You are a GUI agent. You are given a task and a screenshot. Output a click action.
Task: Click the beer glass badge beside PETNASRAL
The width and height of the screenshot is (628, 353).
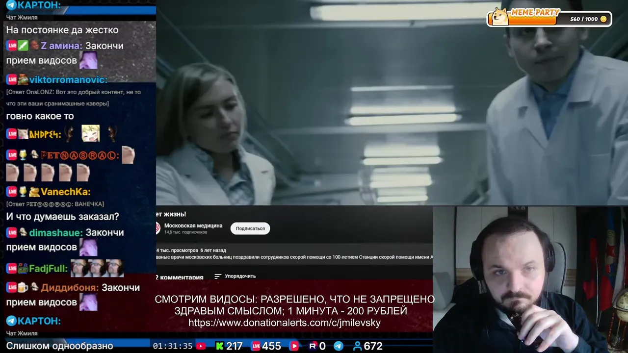point(23,155)
